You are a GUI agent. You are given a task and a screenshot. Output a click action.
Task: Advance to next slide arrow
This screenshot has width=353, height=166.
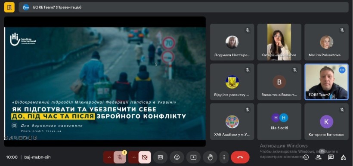click(x=35, y=138)
